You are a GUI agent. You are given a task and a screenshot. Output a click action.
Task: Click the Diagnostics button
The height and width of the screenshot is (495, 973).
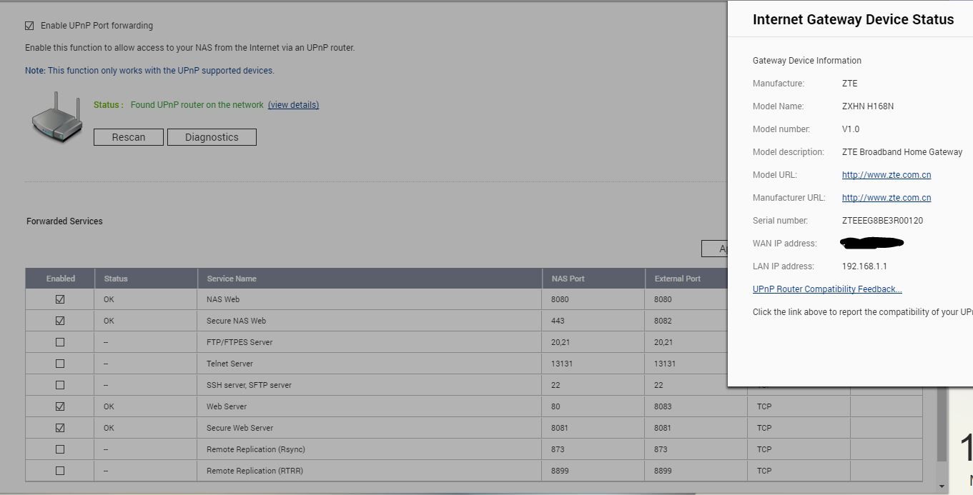pos(212,137)
